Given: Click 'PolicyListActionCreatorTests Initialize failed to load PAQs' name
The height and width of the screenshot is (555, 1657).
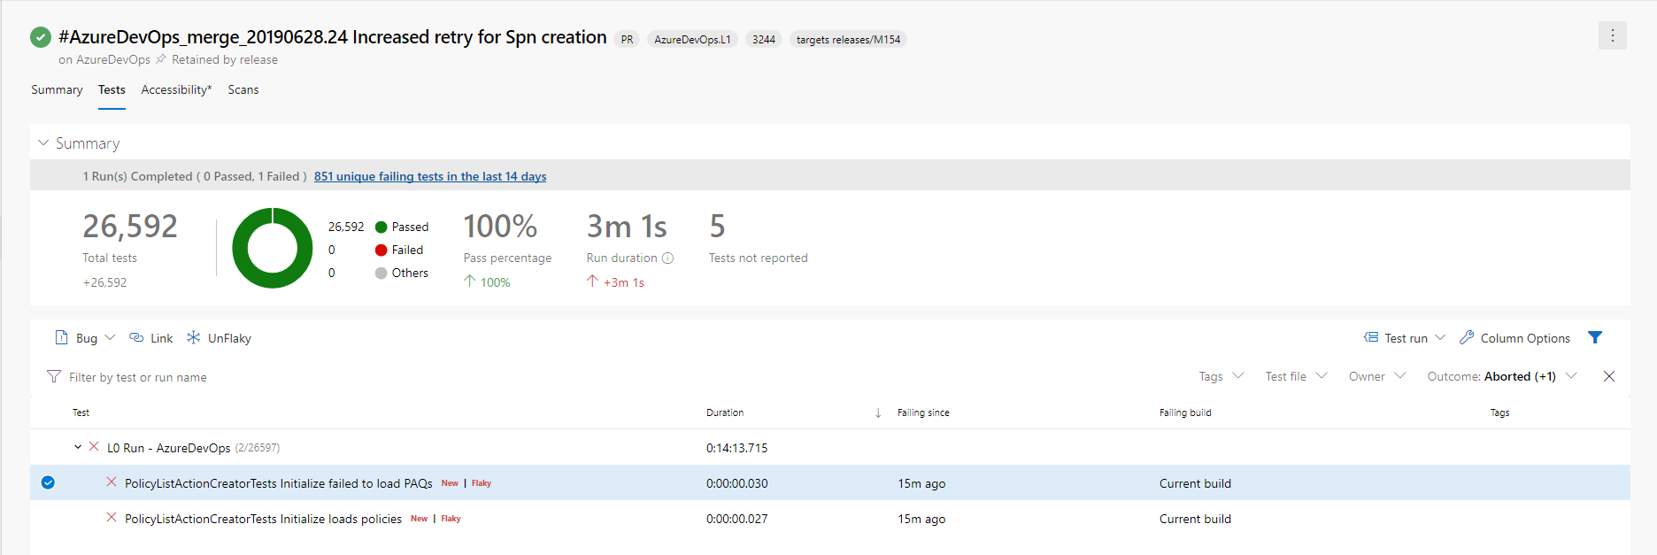Looking at the screenshot, I should coord(278,483).
